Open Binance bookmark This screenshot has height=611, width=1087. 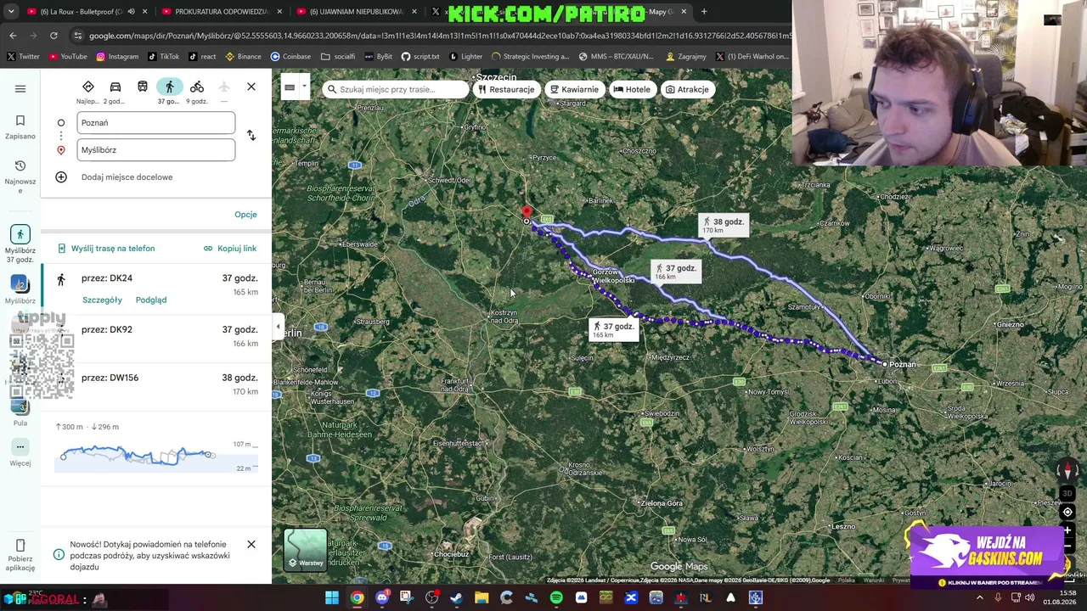[x=244, y=57]
